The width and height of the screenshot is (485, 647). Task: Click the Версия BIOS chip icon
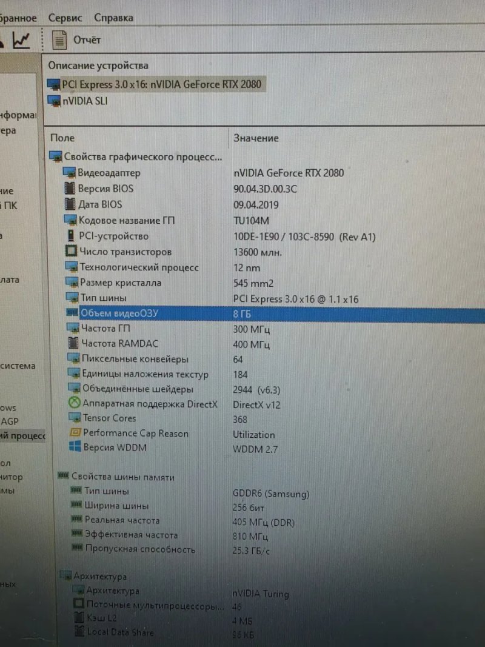coord(70,188)
